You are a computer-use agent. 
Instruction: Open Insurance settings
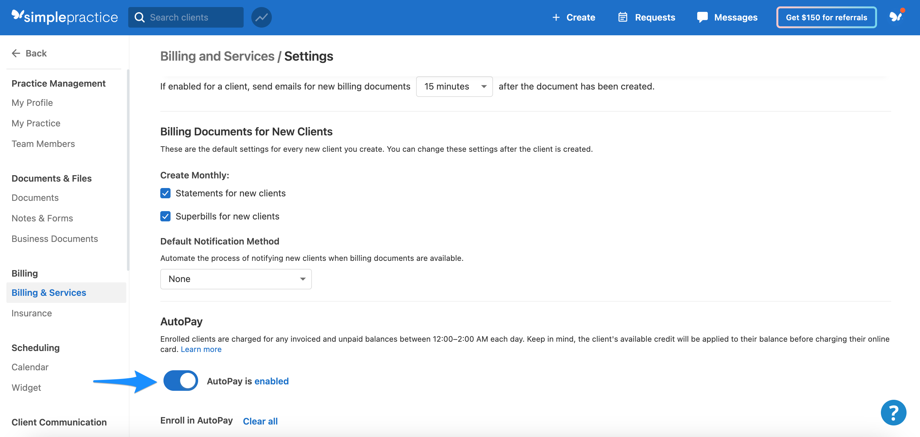pos(32,313)
